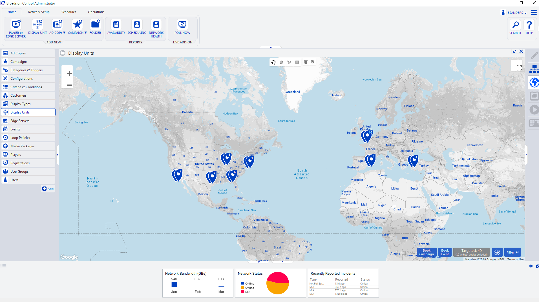This screenshot has width=539, height=302.
Task: Click the Book Campaign button
Action: [427, 252]
